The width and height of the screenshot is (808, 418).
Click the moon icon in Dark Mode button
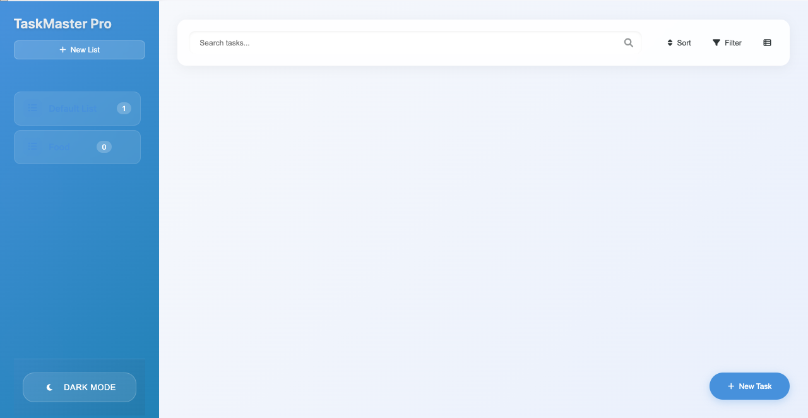(49, 388)
